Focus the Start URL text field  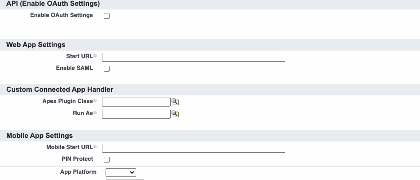[x=194, y=57]
